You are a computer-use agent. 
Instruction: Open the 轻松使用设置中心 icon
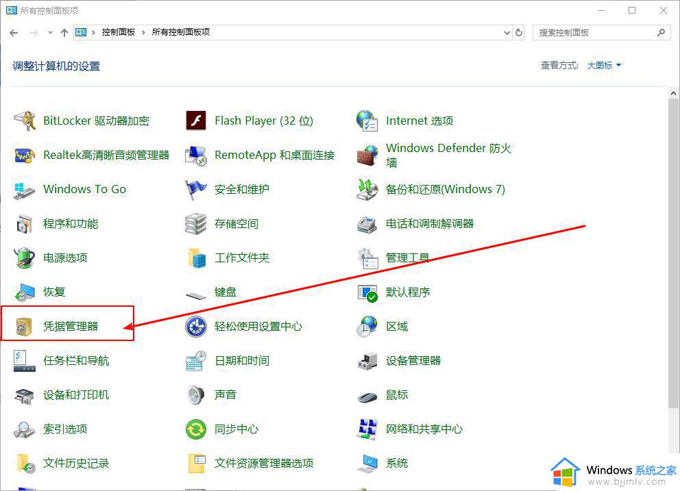(196, 327)
